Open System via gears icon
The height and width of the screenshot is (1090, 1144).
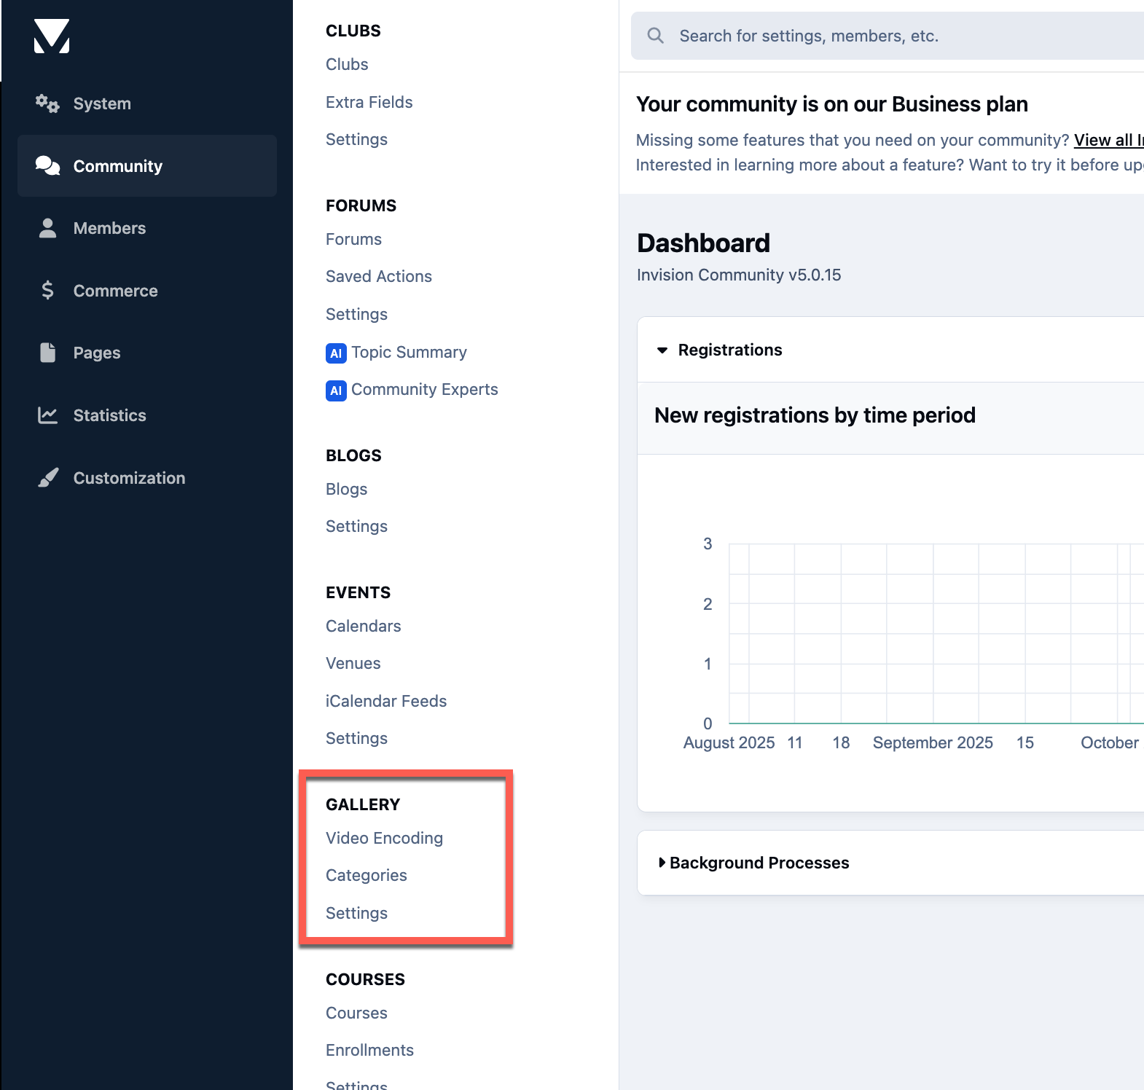(47, 103)
